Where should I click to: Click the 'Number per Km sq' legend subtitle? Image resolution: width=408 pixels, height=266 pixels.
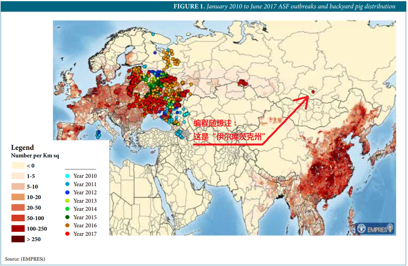click(x=35, y=155)
